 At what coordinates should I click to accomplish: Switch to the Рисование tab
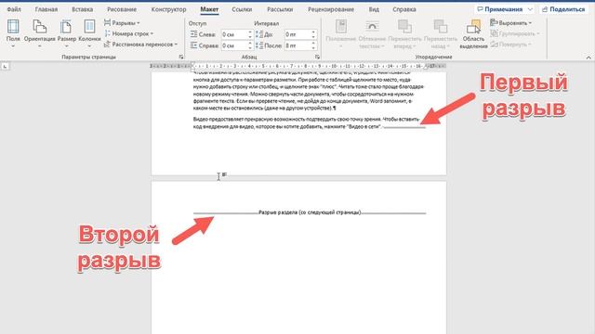pos(122,9)
